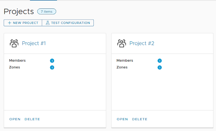Click the Zones label in Project #2

tap(122, 67)
